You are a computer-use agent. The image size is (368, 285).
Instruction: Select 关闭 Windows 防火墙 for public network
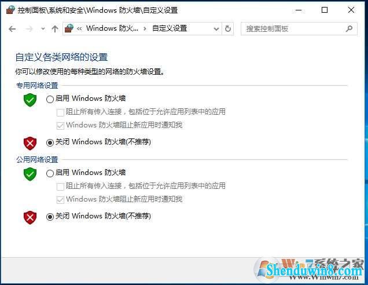[50, 217]
